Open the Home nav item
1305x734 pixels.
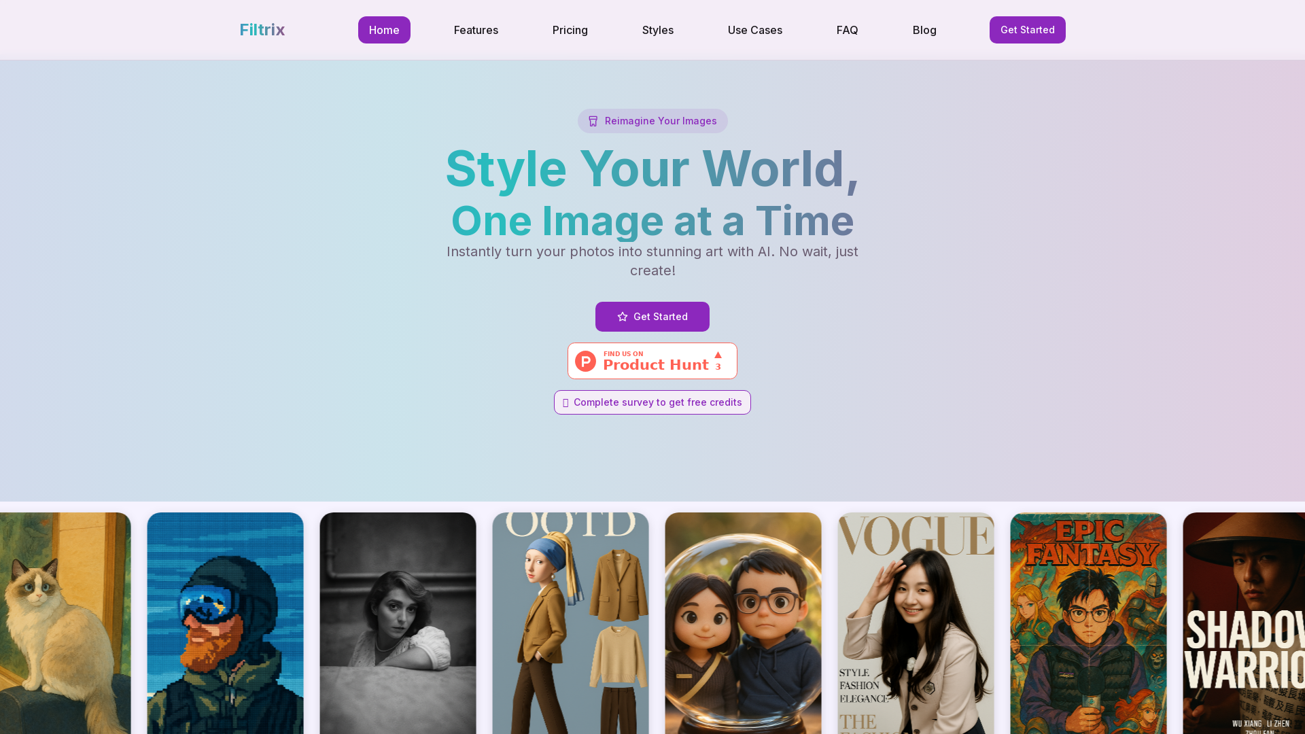coord(384,30)
